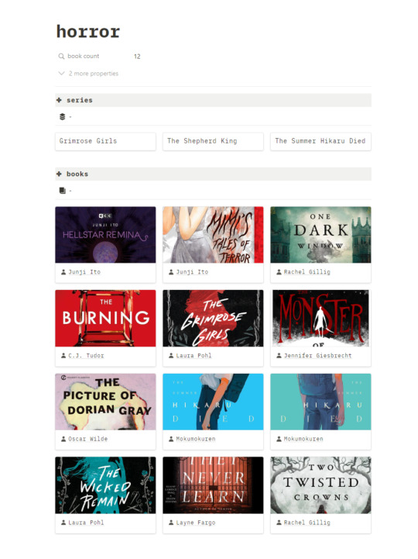Click the stacked layers icon under series

62,116
